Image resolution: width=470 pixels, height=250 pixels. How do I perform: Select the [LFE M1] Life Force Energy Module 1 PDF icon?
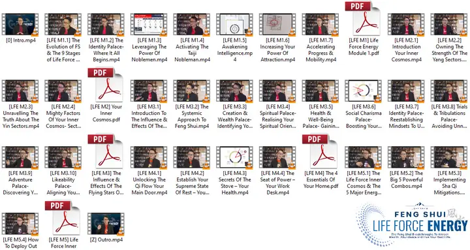363,18
